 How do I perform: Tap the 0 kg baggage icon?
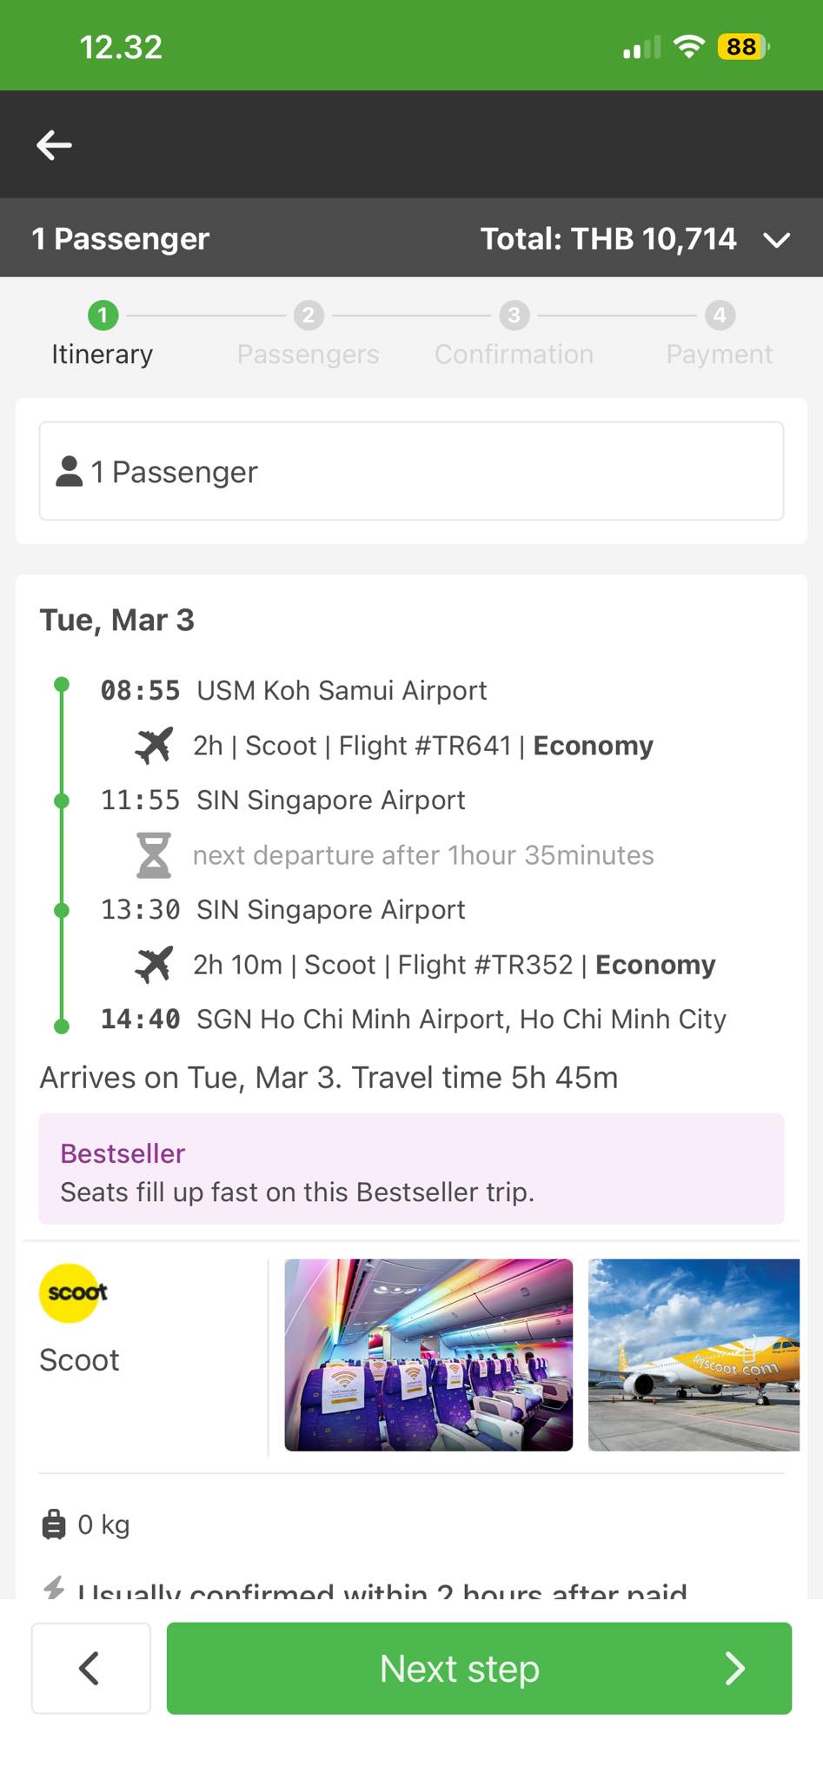(x=54, y=1524)
